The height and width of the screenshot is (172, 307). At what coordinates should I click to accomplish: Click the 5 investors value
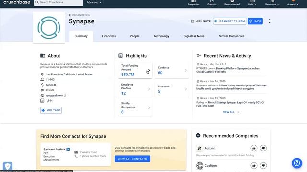point(159,91)
